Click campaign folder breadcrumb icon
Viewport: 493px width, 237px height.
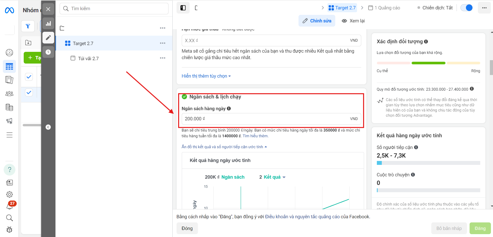click(x=196, y=8)
